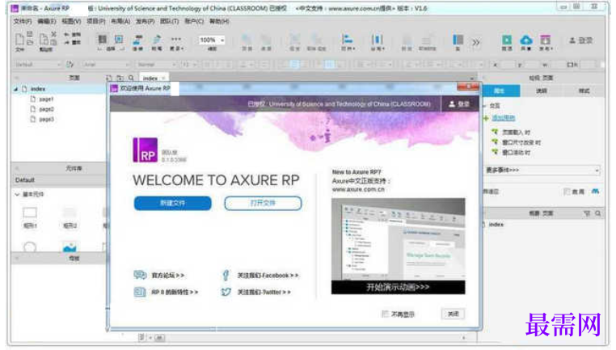Image resolution: width=616 pixels, height=350 pixels.
Task: Open the File menu
Action: pos(23,21)
